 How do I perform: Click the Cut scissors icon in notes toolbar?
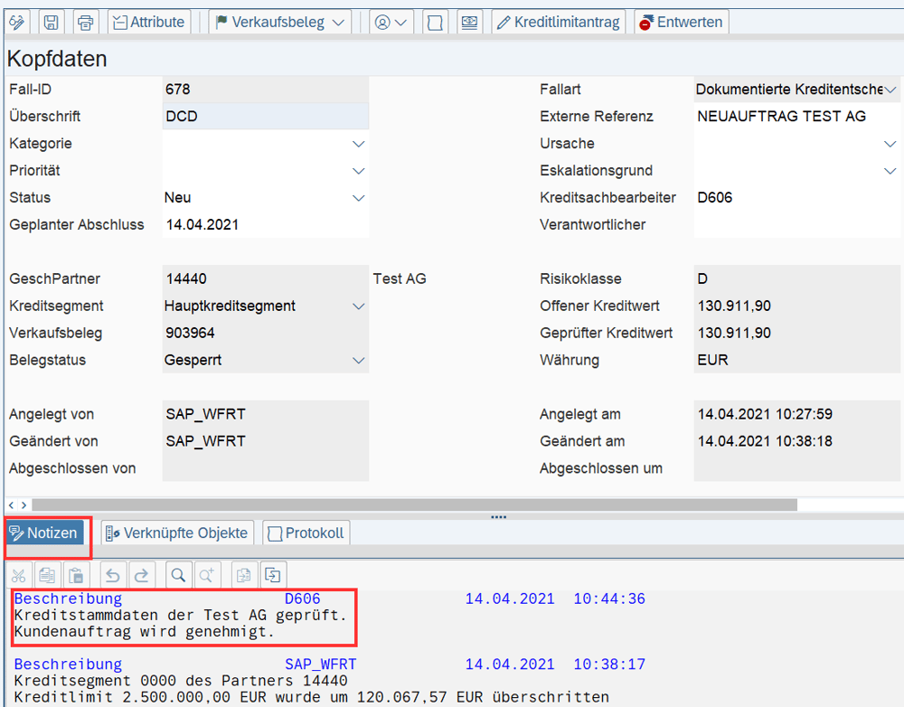click(18, 575)
